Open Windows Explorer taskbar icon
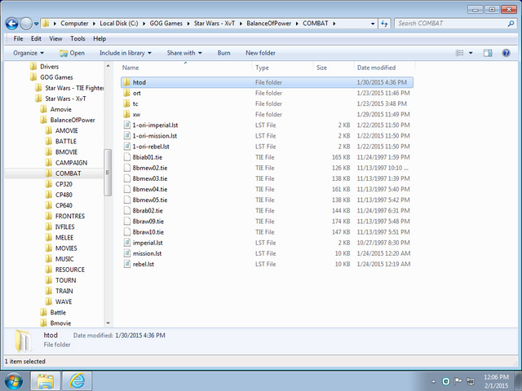This screenshot has width=522, height=391. point(46,381)
